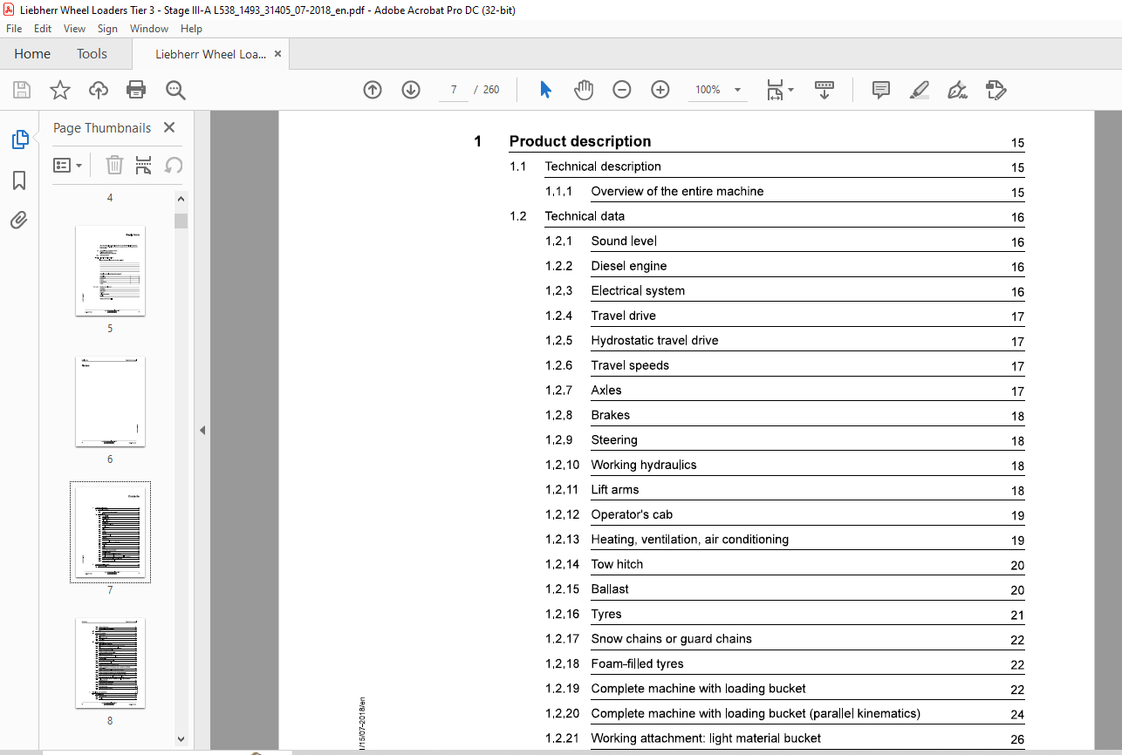Image resolution: width=1122 pixels, height=755 pixels.
Task: Click the Working hydraulics entry
Action: coord(644,465)
